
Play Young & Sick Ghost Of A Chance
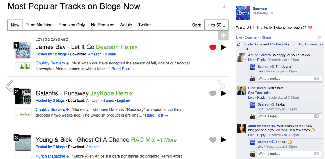coord(223,140)
